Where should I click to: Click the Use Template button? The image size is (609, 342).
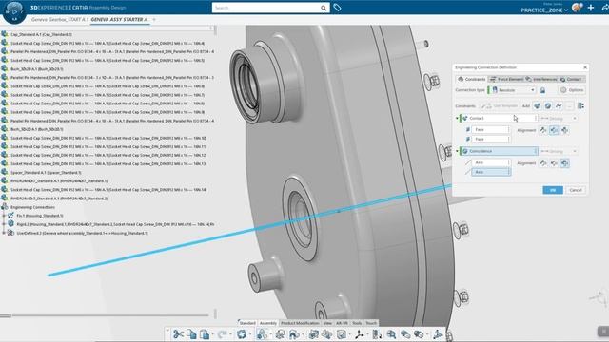[x=500, y=105]
